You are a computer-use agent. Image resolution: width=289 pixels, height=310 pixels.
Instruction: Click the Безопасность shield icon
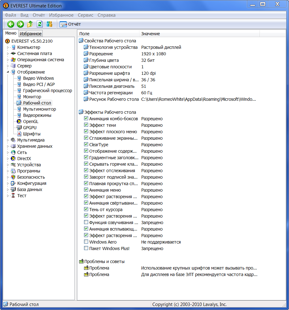pos(13,177)
